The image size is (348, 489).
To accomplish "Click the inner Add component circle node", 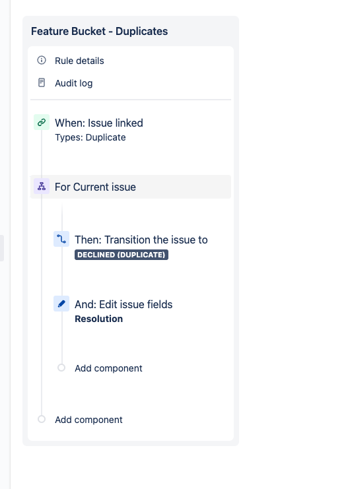I will (61, 368).
